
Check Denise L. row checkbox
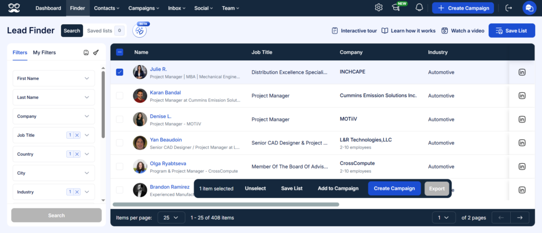120,119
